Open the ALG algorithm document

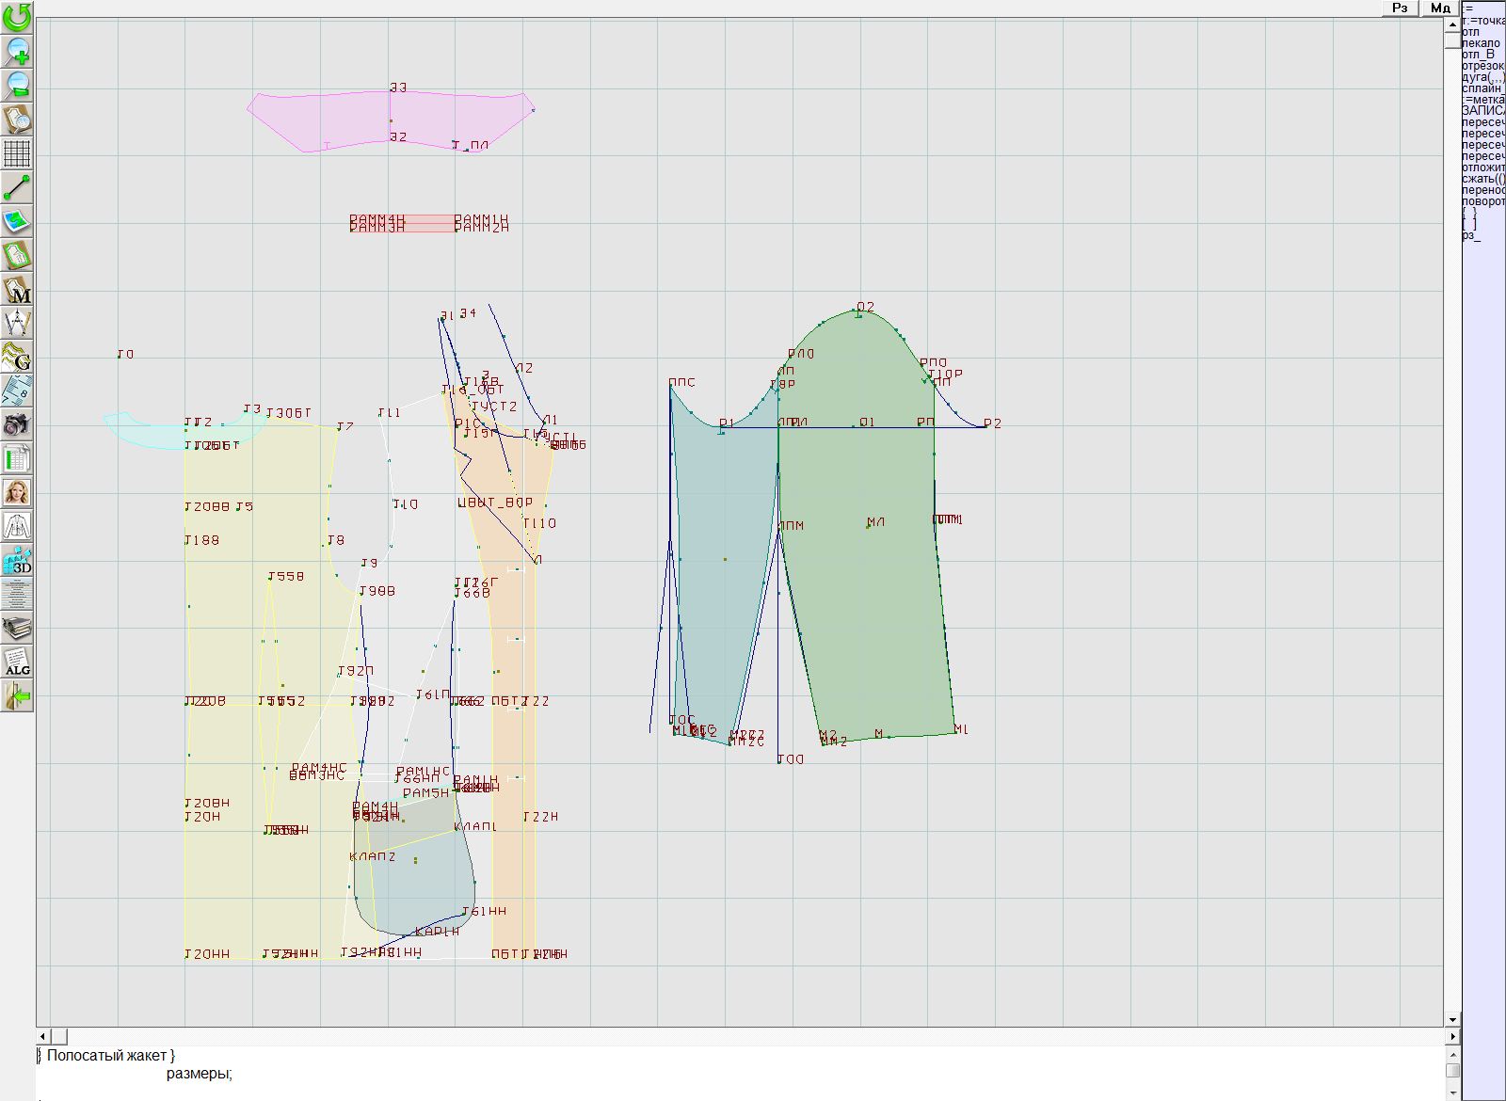click(17, 662)
